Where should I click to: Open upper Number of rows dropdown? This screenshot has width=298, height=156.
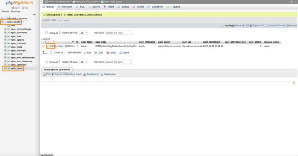pos(84,33)
